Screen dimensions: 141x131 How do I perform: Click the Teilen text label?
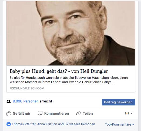tap(88, 113)
